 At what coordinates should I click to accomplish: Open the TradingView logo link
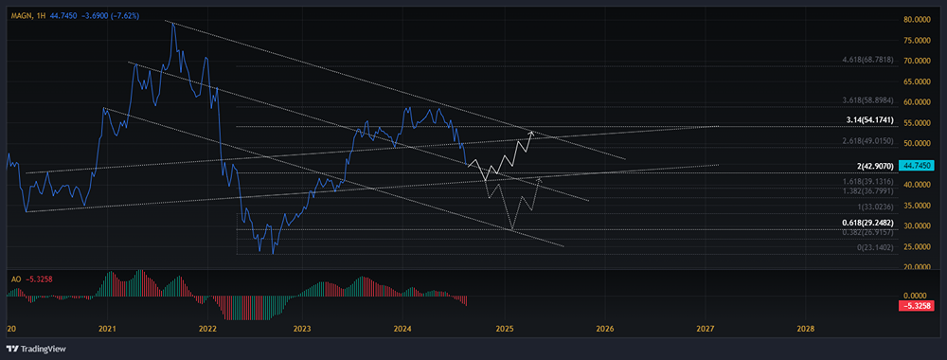36,349
